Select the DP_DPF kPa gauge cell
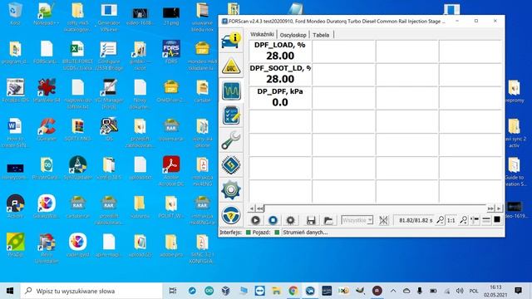The image size is (532, 299). pos(280,98)
